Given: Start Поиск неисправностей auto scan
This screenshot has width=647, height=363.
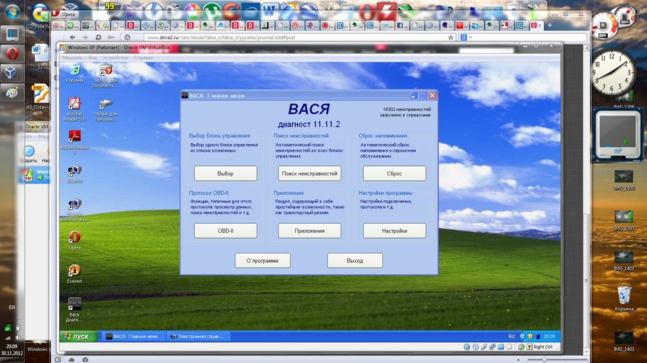Looking at the screenshot, I should point(309,173).
